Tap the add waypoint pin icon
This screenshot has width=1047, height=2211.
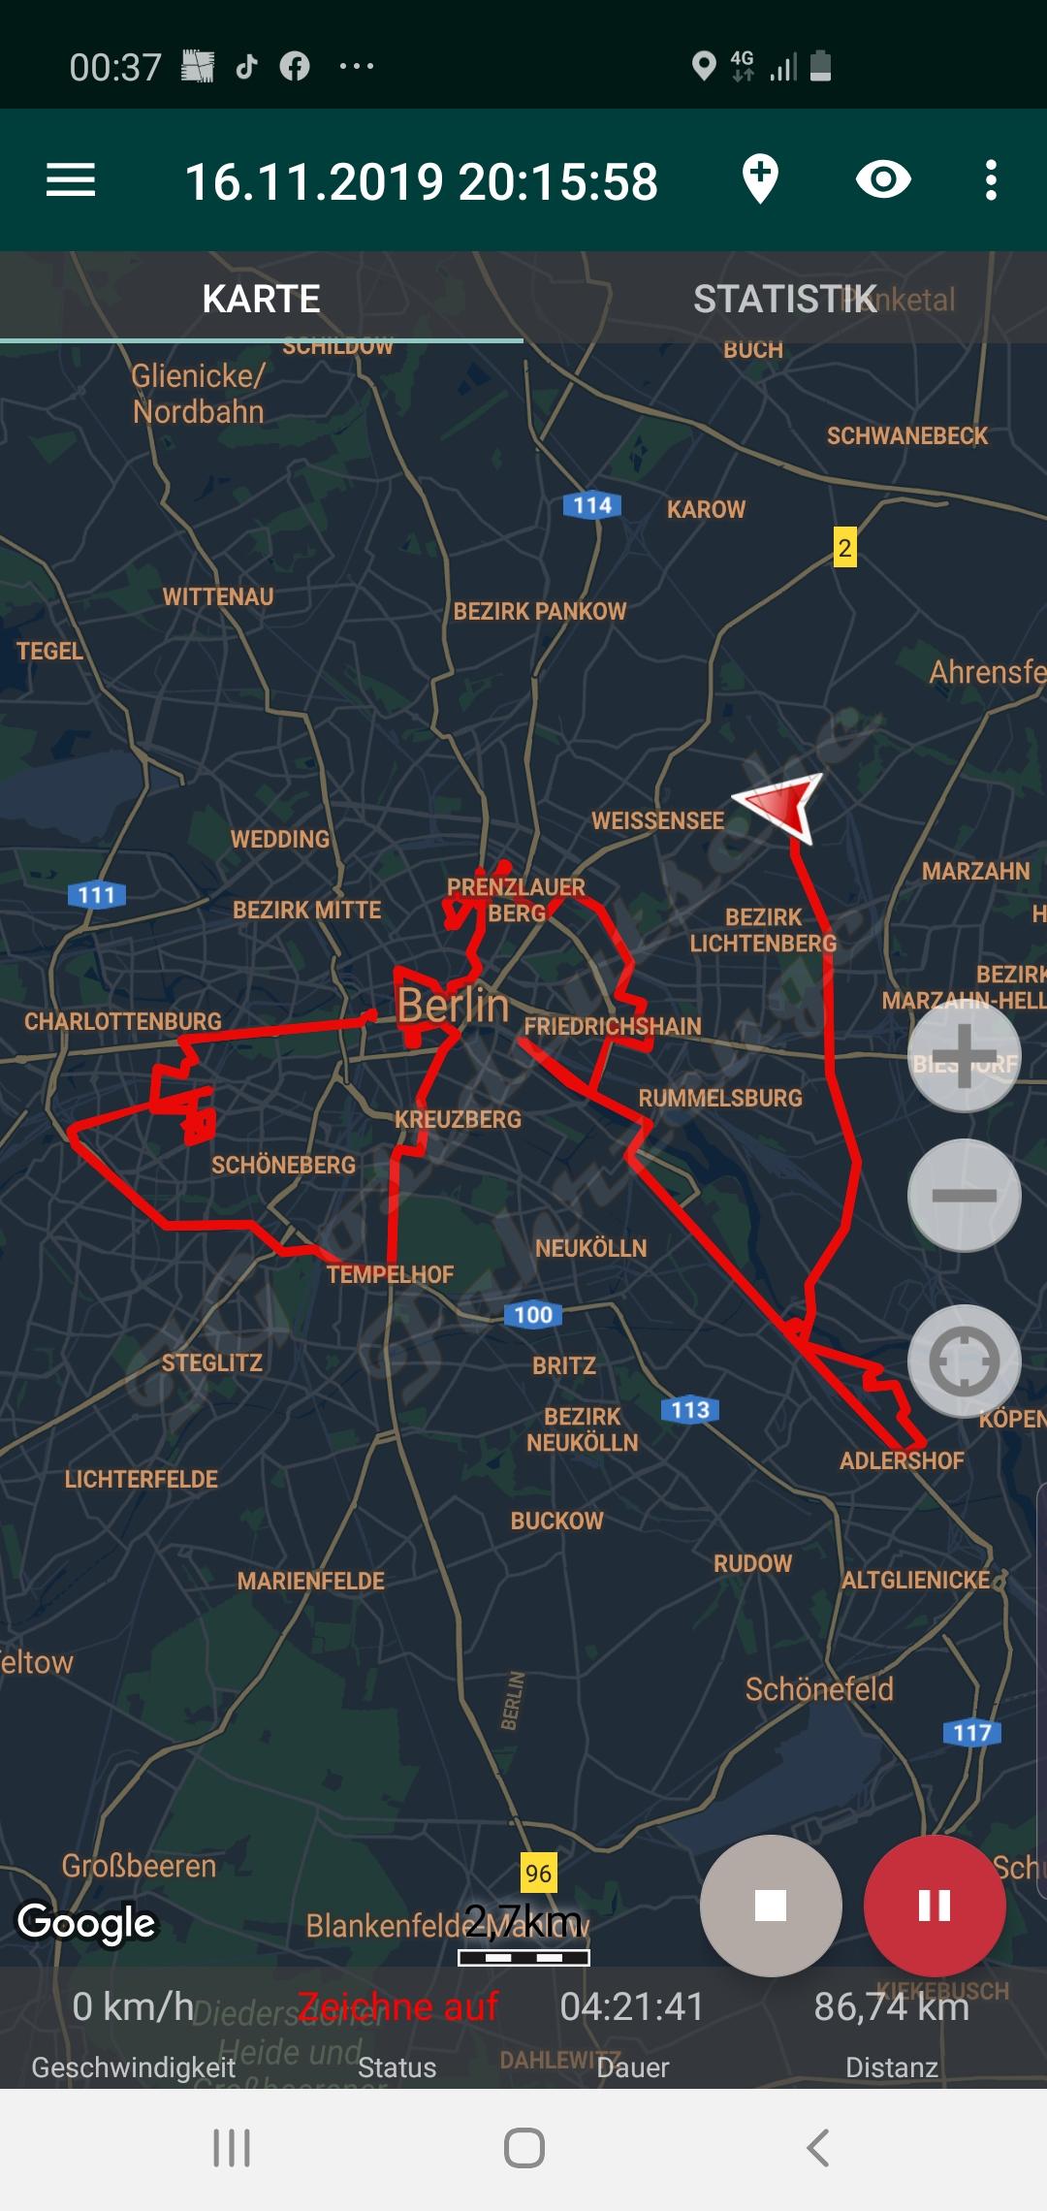pos(760,180)
